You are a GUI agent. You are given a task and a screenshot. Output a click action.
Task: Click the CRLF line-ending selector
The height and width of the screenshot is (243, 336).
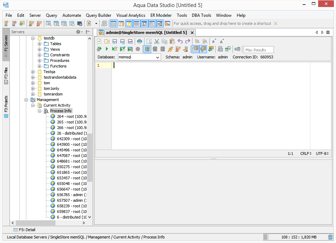[306, 154]
